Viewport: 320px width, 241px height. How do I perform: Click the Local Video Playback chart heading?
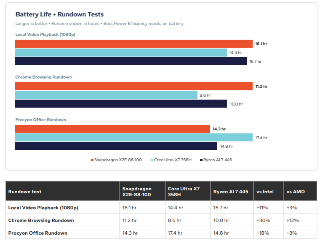(x=45, y=34)
